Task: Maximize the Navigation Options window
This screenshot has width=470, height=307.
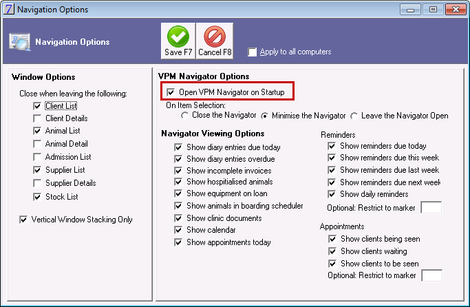Action: 433,10
